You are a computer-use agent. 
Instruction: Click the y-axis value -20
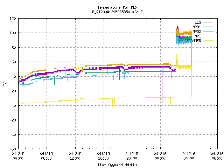coord(13,120)
